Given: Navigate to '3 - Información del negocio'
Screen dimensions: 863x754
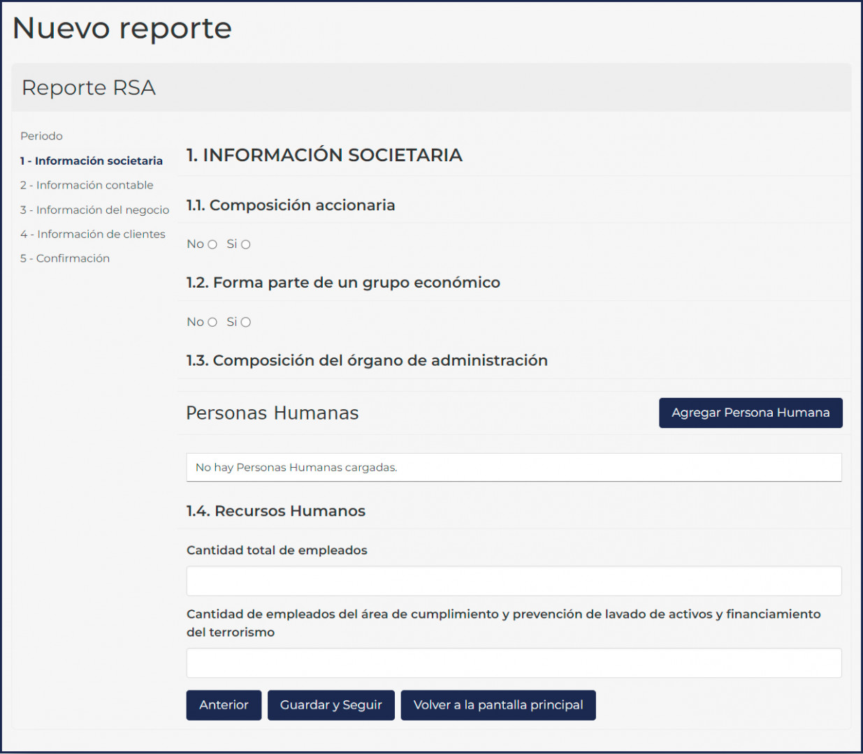Looking at the screenshot, I should click(x=94, y=209).
